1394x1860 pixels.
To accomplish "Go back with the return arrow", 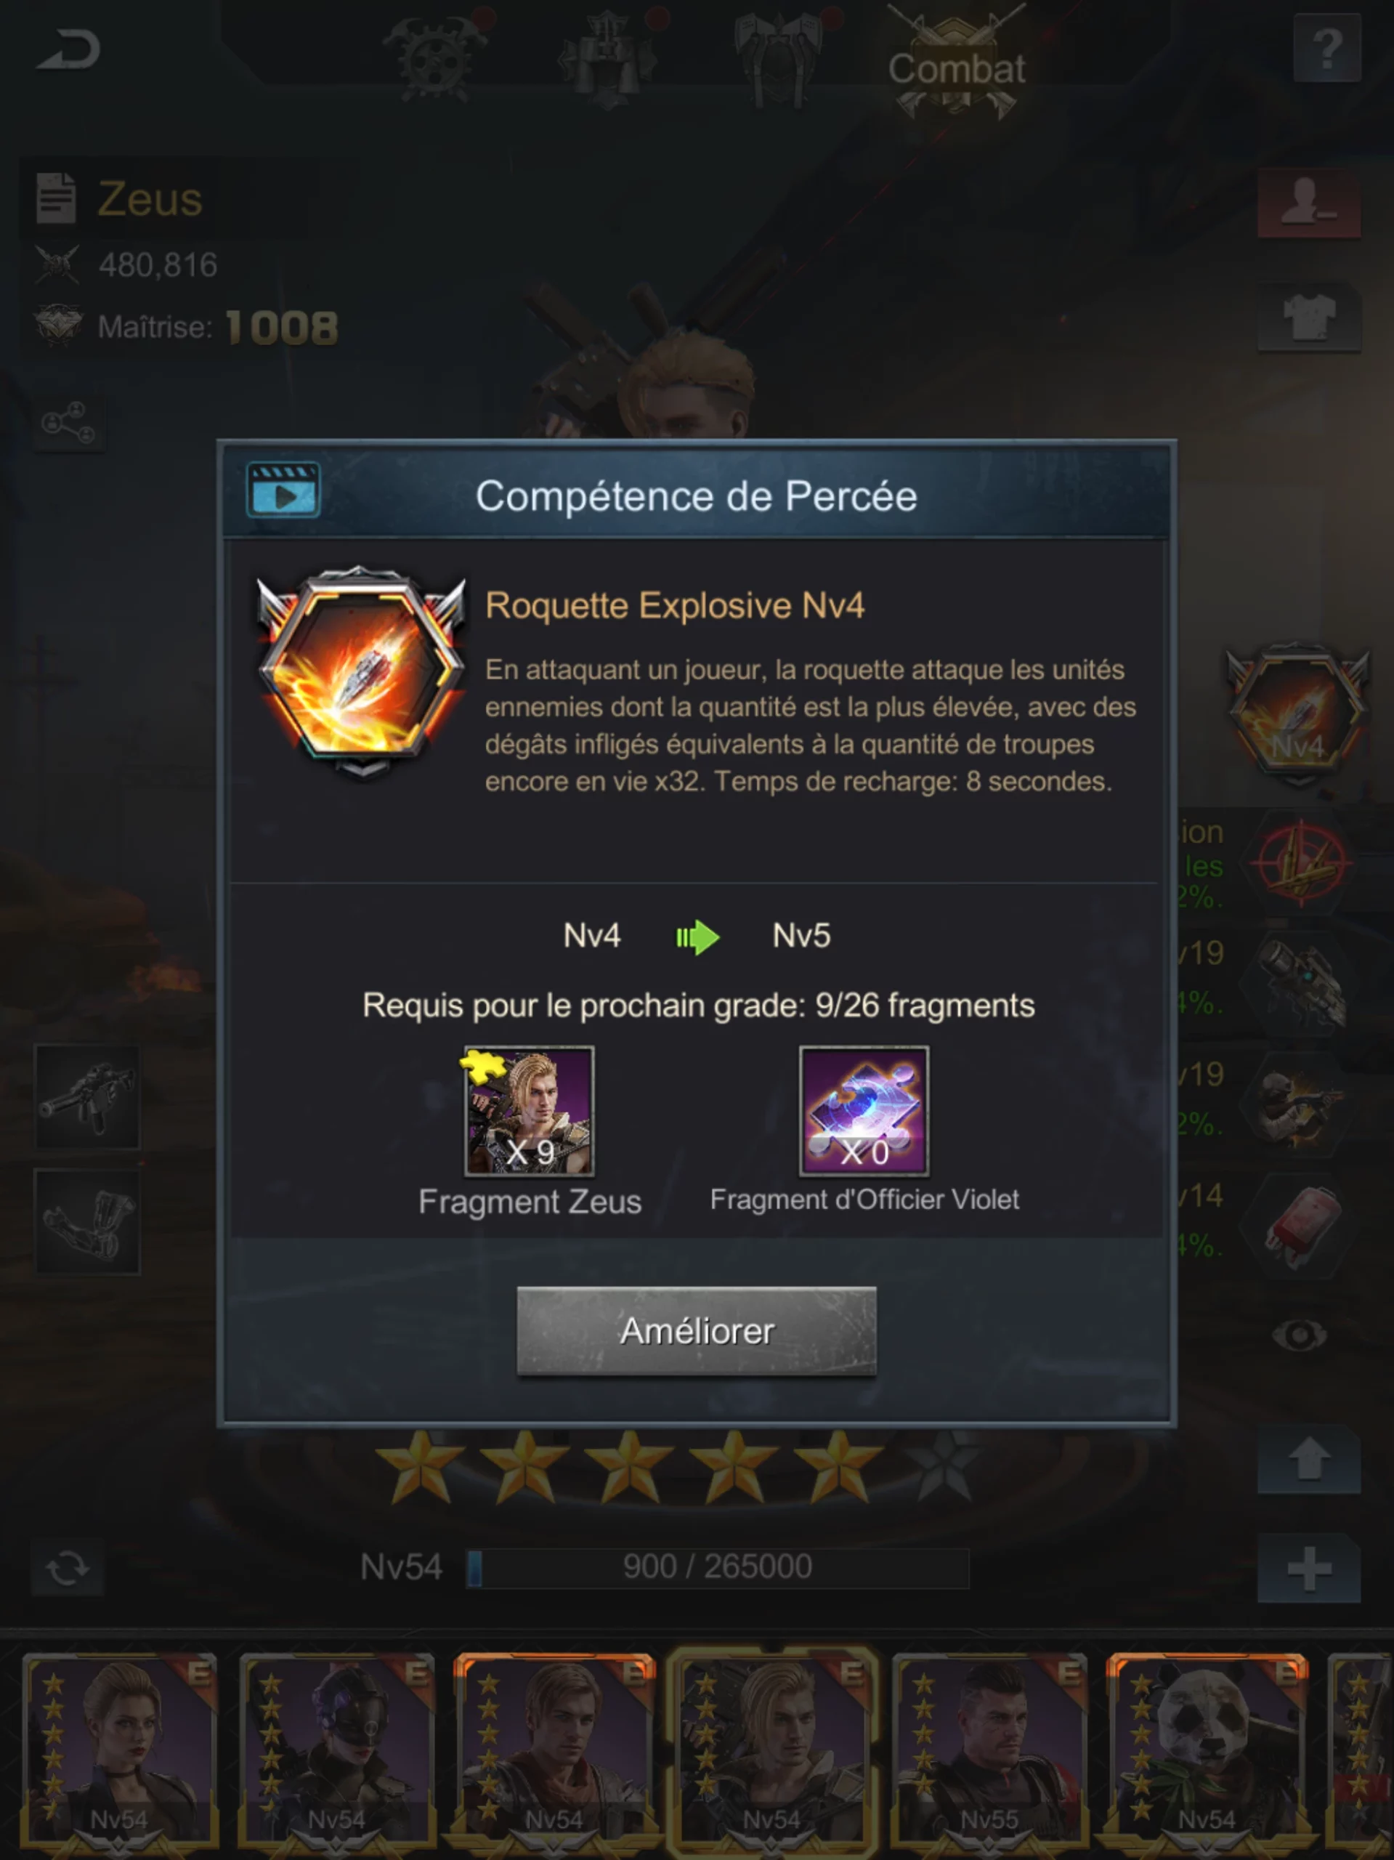I will [69, 49].
